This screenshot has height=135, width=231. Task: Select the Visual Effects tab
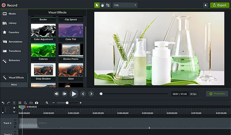click(x=14, y=78)
